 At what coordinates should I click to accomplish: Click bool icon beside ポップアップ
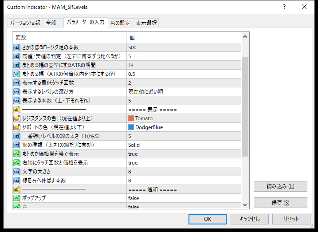point(17,198)
